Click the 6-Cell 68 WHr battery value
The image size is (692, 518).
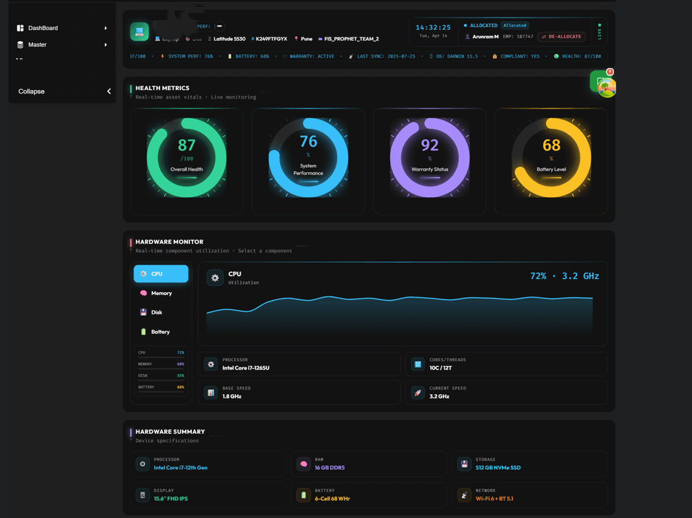click(x=332, y=499)
